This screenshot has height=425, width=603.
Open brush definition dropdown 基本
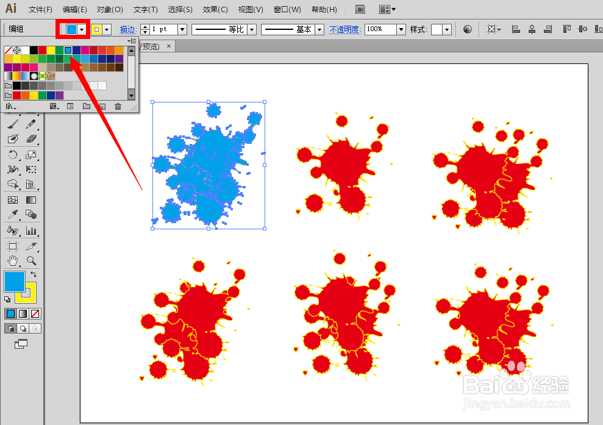[x=319, y=30]
